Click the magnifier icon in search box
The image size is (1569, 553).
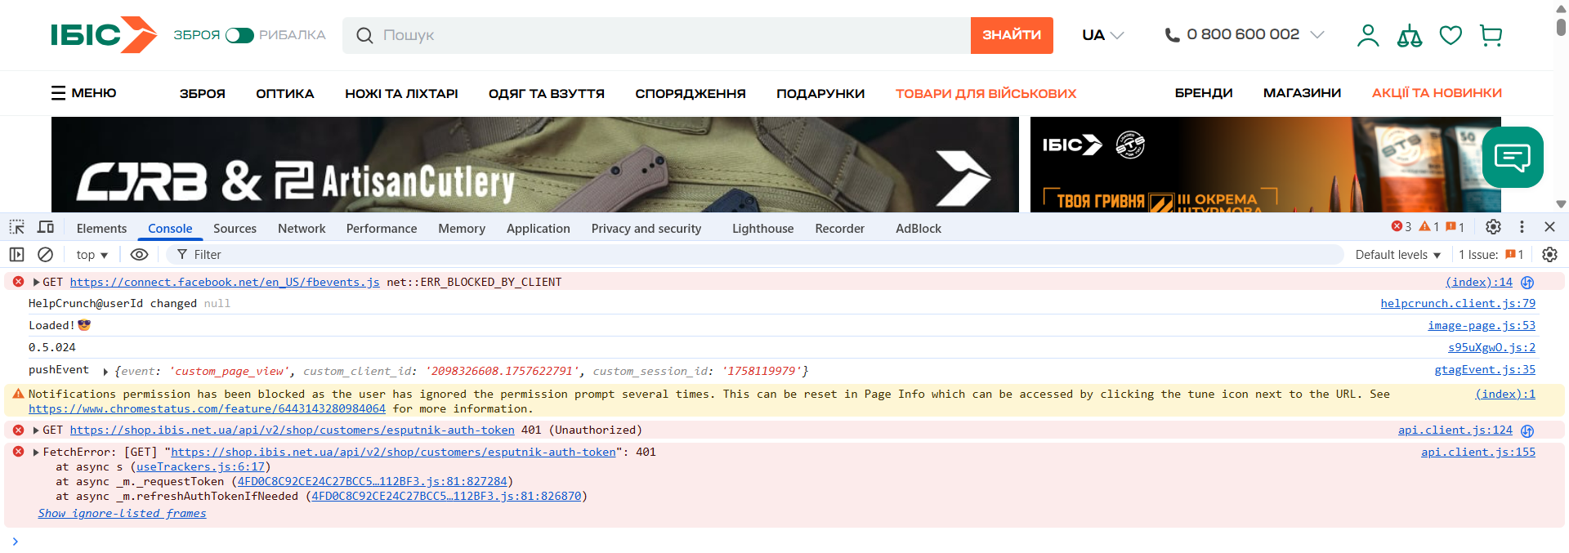coord(364,35)
